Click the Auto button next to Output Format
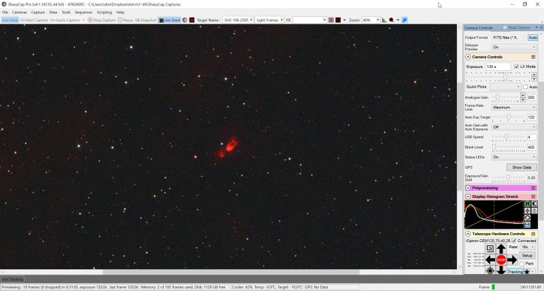Screen dimensions: 544x291 532,37
